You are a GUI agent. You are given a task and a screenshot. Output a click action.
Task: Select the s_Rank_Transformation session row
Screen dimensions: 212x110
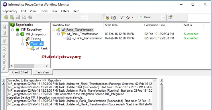click(x=87, y=38)
